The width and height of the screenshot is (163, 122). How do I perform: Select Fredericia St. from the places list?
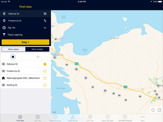[x=25, y=71]
